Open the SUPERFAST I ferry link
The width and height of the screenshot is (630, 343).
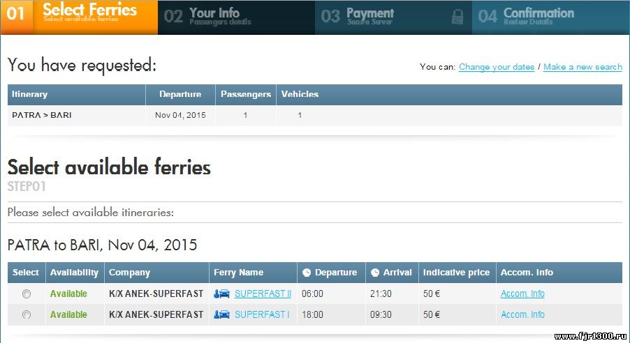(x=262, y=314)
